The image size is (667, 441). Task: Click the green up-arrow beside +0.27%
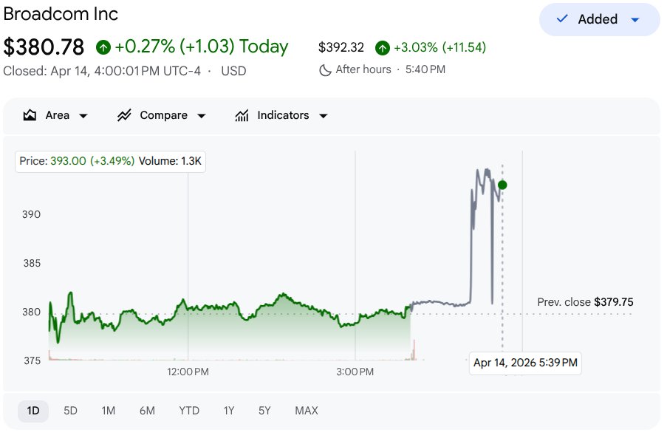click(103, 47)
